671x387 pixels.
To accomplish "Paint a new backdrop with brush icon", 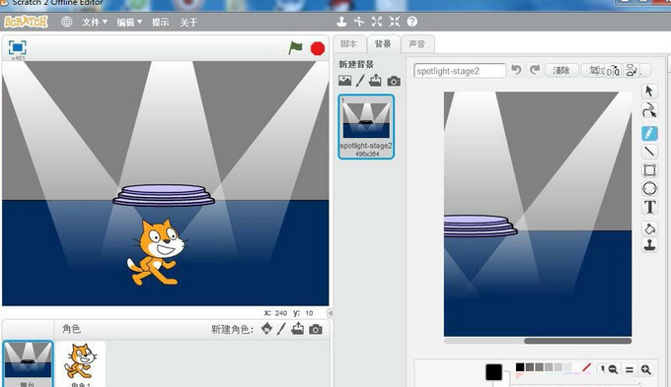I will tap(360, 81).
